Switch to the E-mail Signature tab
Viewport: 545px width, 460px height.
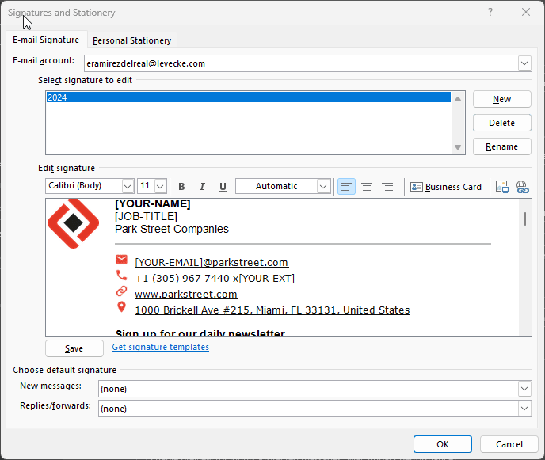click(46, 40)
